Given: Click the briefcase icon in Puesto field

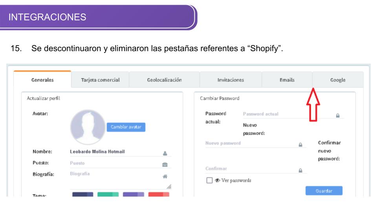Looking at the screenshot, I should click(x=165, y=164).
